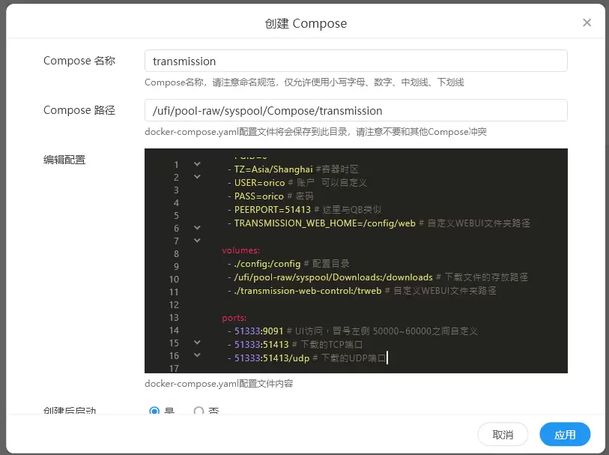Toggle fold arrow at line 16
The width and height of the screenshot is (609, 455).
point(197,355)
